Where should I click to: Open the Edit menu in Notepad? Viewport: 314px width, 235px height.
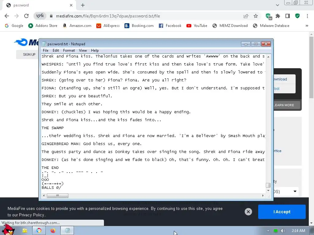(x=56, y=50)
